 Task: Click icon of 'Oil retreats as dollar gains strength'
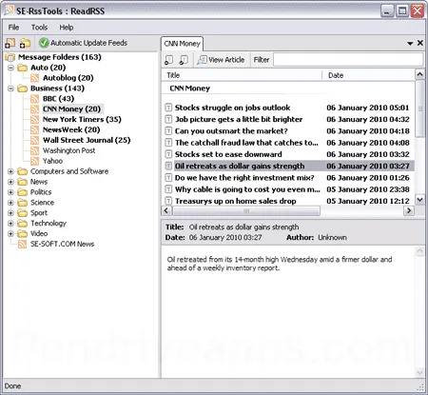point(168,166)
